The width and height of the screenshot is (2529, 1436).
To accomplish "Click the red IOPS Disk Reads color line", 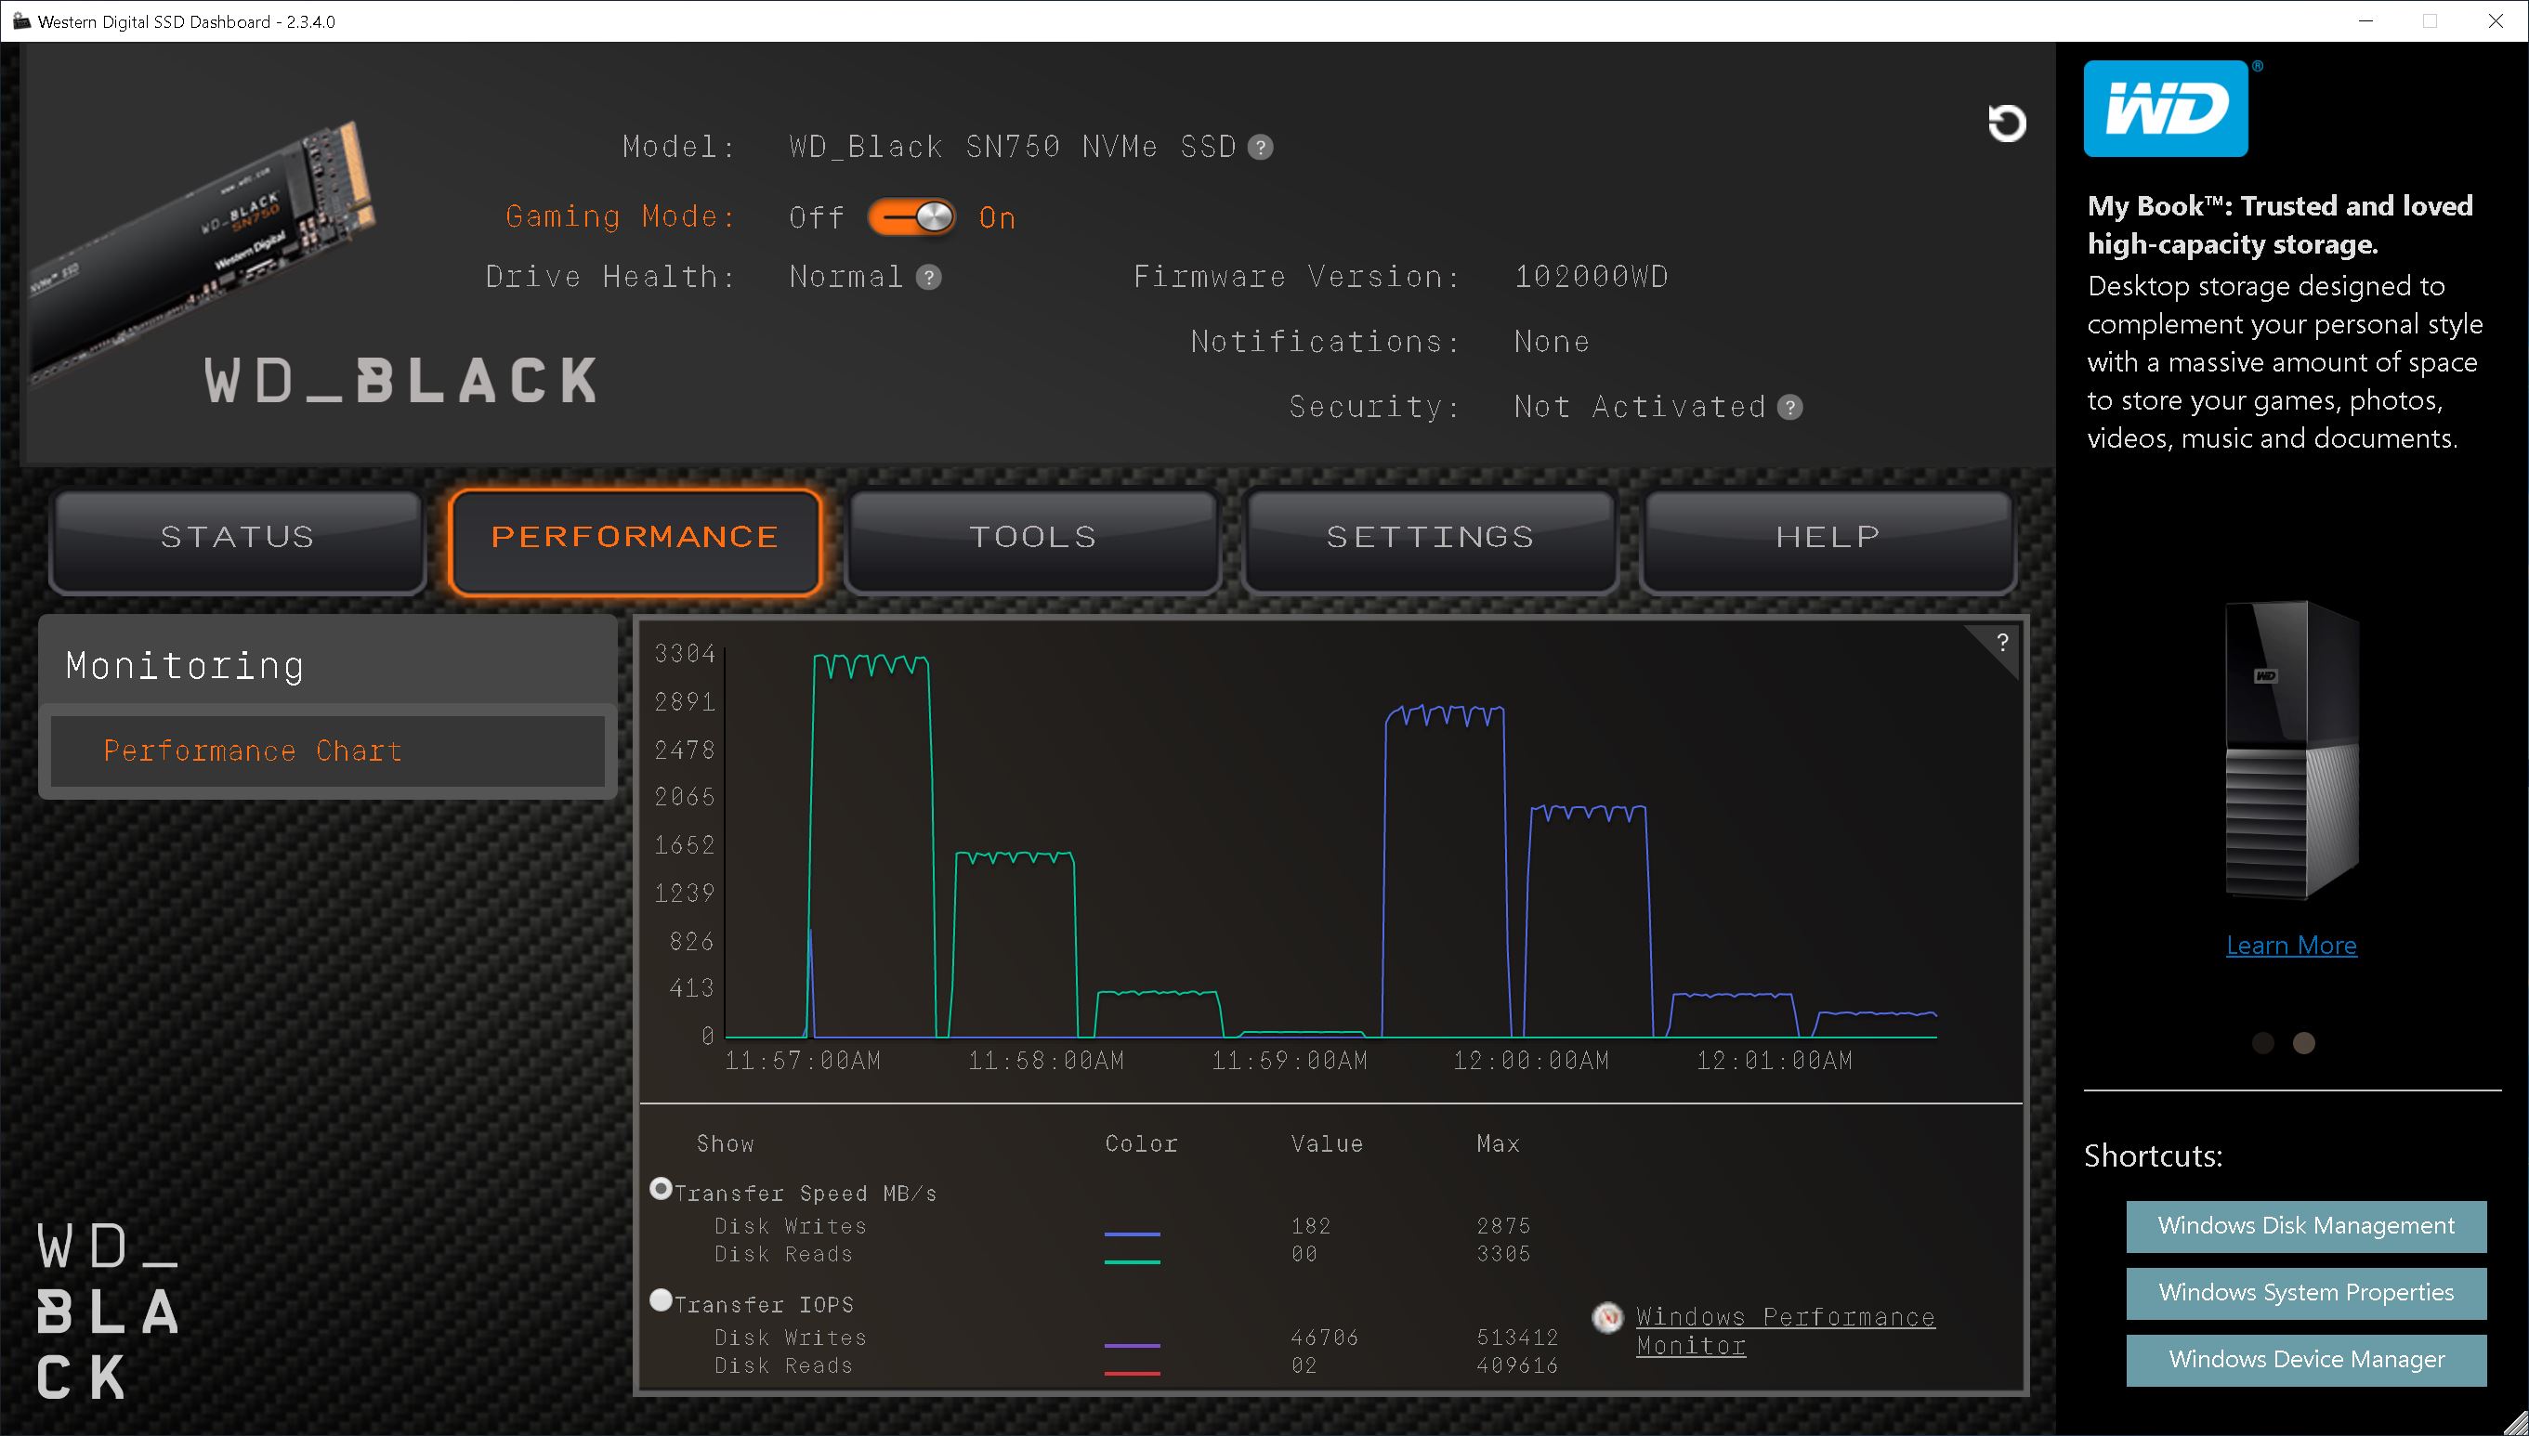I will [1133, 1373].
